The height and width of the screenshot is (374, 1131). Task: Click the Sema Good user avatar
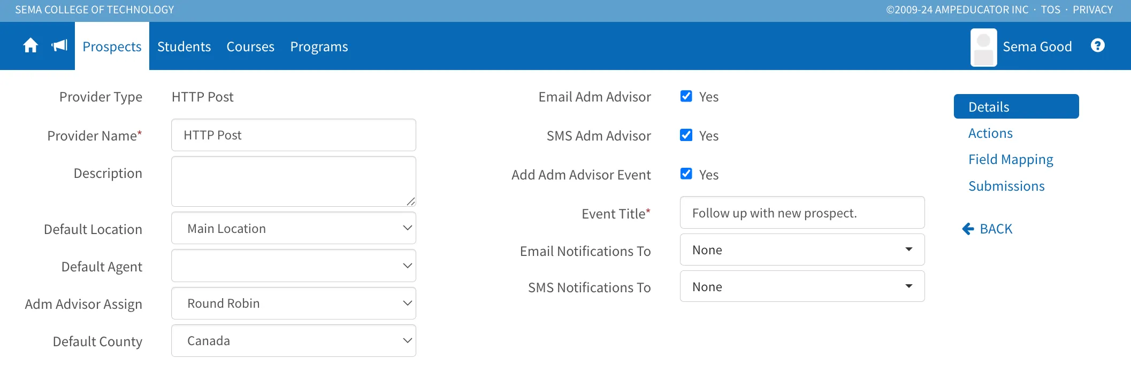[x=983, y=48]
